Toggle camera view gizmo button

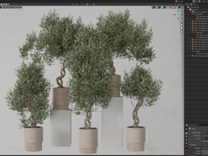point(182,28)
